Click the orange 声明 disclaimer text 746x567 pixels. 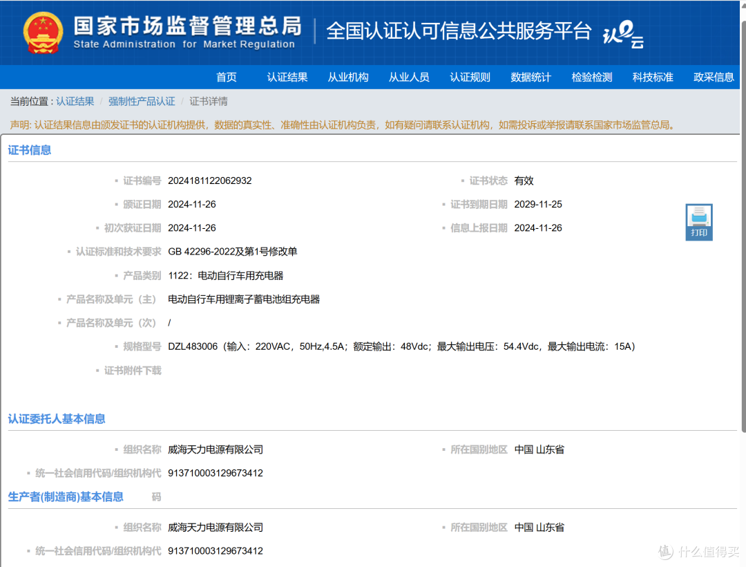click(342, 125)
